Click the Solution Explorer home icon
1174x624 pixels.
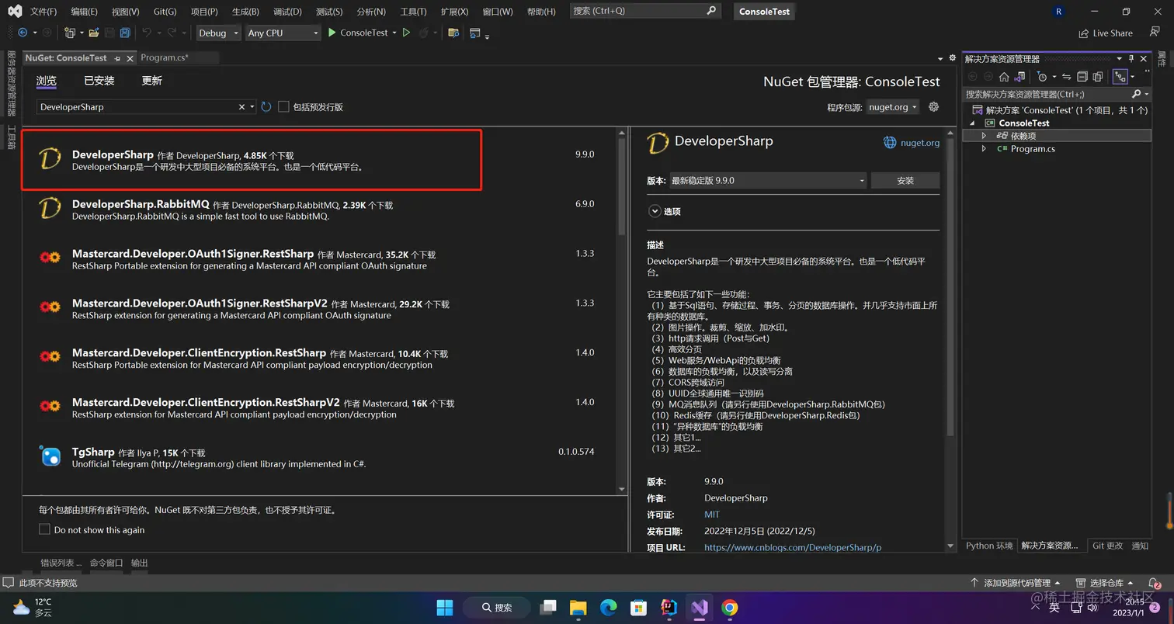coord(1004,76)
